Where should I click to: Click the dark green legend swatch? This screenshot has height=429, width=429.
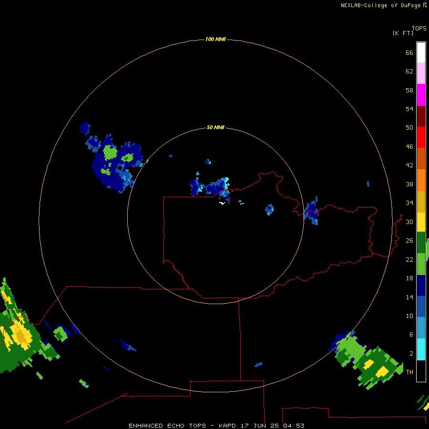(x=421, y=243)
